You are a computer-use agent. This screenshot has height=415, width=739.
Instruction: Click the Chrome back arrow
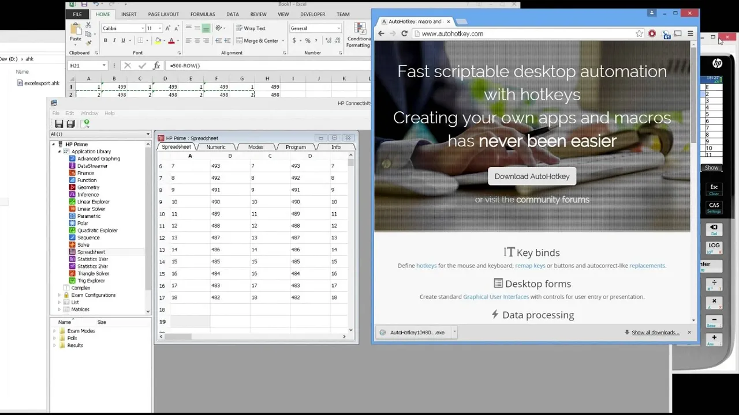tap(381, 33)
